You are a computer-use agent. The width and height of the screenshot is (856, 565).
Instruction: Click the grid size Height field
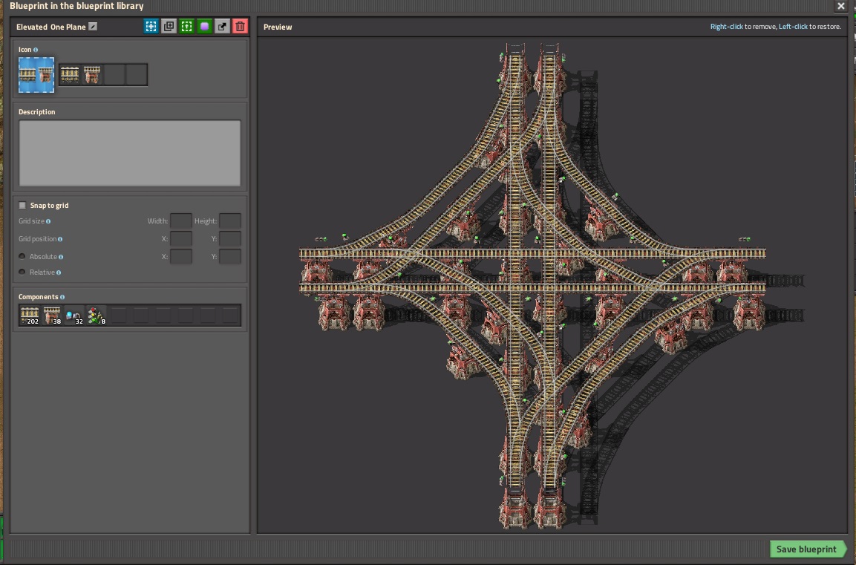[229, 221]
